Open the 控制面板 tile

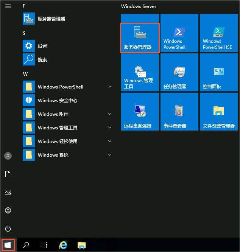click(x=219, y=72)
